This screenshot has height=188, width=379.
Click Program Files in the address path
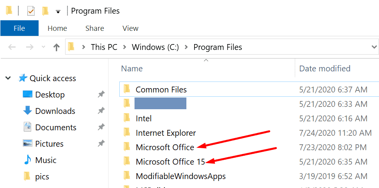(x=218, y=47)
